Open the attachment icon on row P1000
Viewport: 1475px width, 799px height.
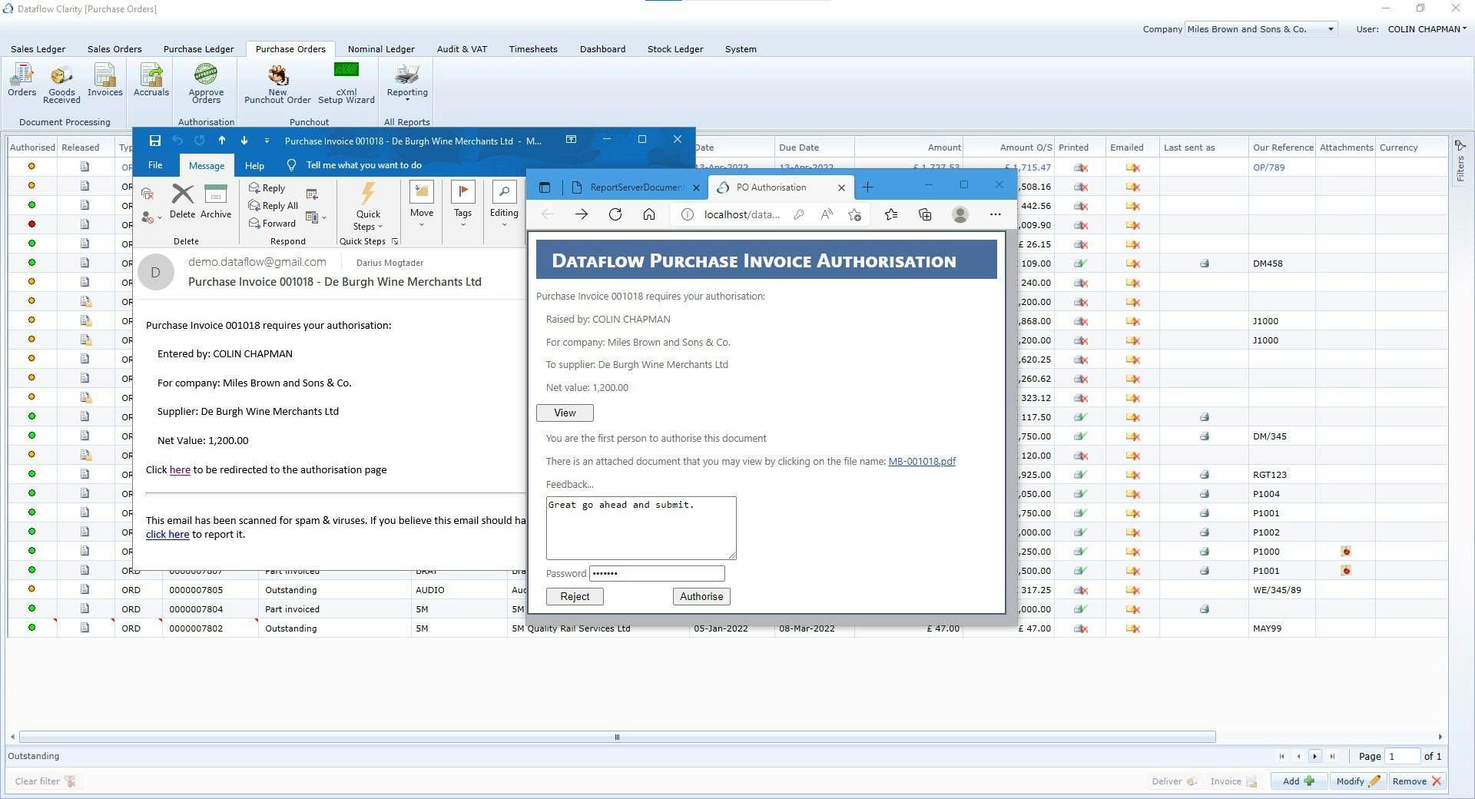point(1346,552)
